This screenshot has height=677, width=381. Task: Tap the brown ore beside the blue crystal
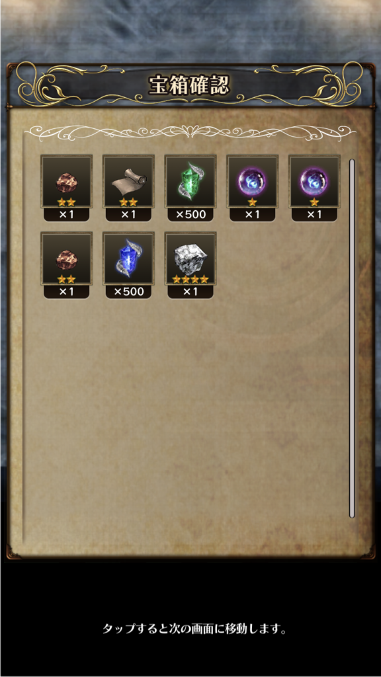coord(67,259)
